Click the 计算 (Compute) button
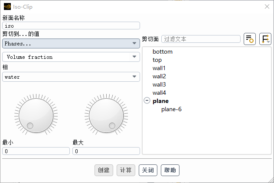The height and width of the screenshot is (183, 274). 126,170
